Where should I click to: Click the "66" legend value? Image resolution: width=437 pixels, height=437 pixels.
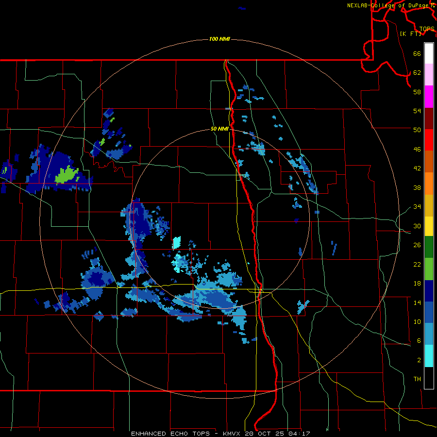pyautogui.click(x=417, y=54)
